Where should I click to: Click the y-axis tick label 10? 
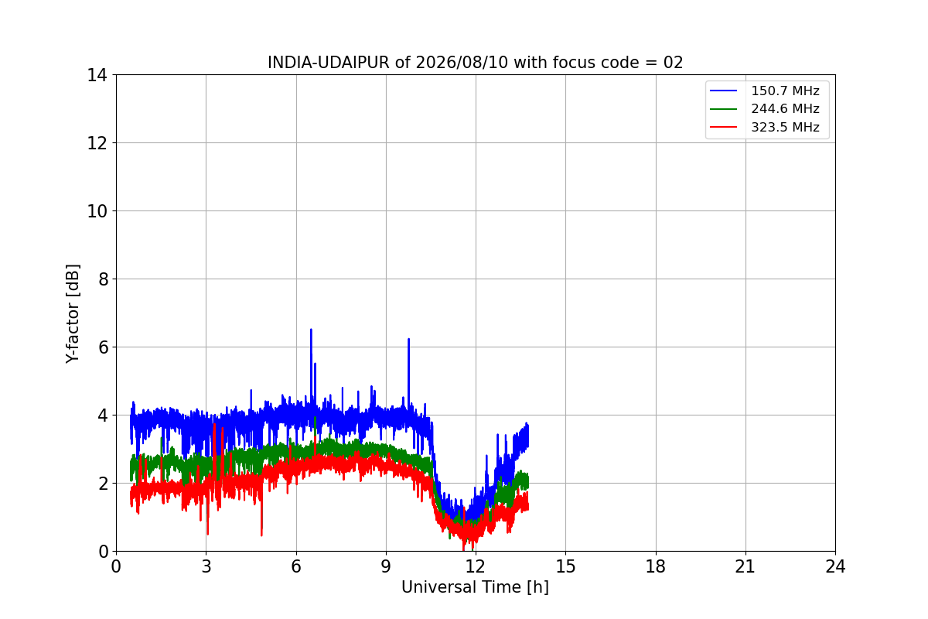point(97,211)
